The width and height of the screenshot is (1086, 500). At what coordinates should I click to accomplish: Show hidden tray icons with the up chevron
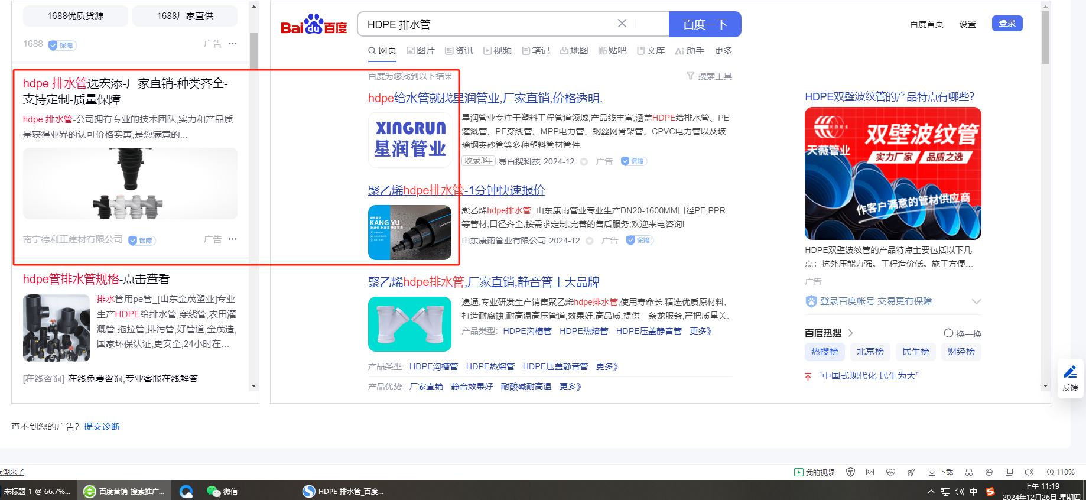[x=931, y=492]
